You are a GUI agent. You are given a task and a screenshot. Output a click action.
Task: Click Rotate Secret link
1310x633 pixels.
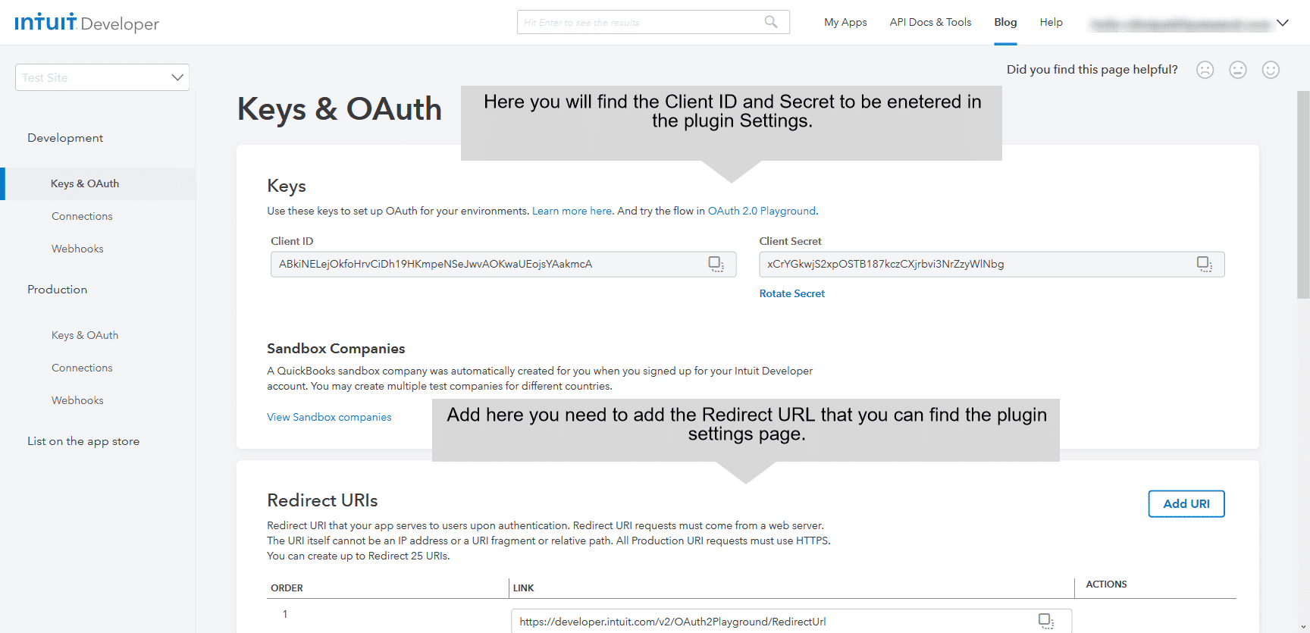pyautogui.click(x=791, y=293)
